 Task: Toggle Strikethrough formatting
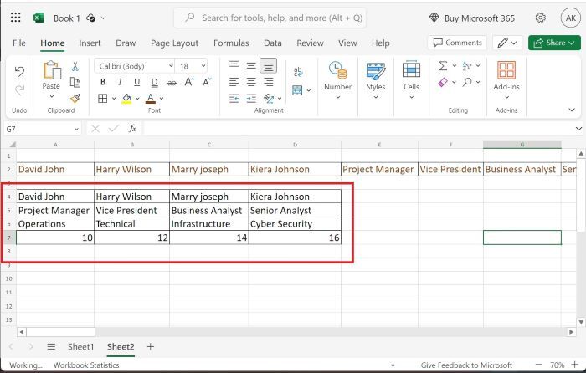[172, 82]
